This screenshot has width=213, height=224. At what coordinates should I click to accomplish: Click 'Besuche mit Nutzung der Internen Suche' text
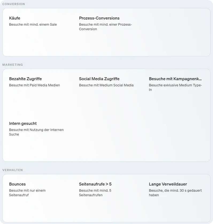(x=36, y=132)
